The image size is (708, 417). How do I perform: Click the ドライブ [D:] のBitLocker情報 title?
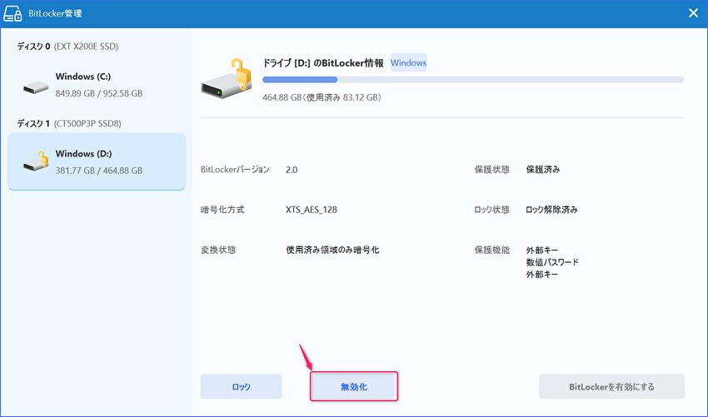(323, 63)
